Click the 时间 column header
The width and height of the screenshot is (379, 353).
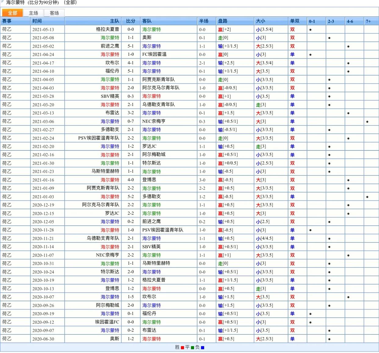point(37,21)
